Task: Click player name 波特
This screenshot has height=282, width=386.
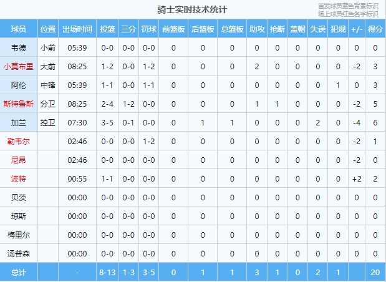Action: click(x=19, y=179)
